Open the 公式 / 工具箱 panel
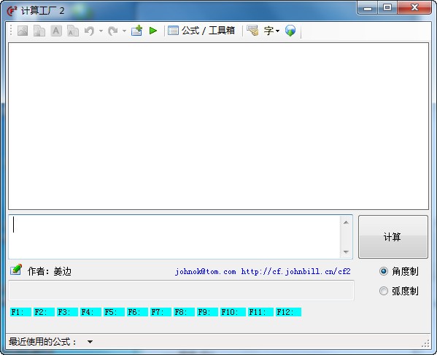The height and width of the screenshot is (355, 437). click(201, 31)
